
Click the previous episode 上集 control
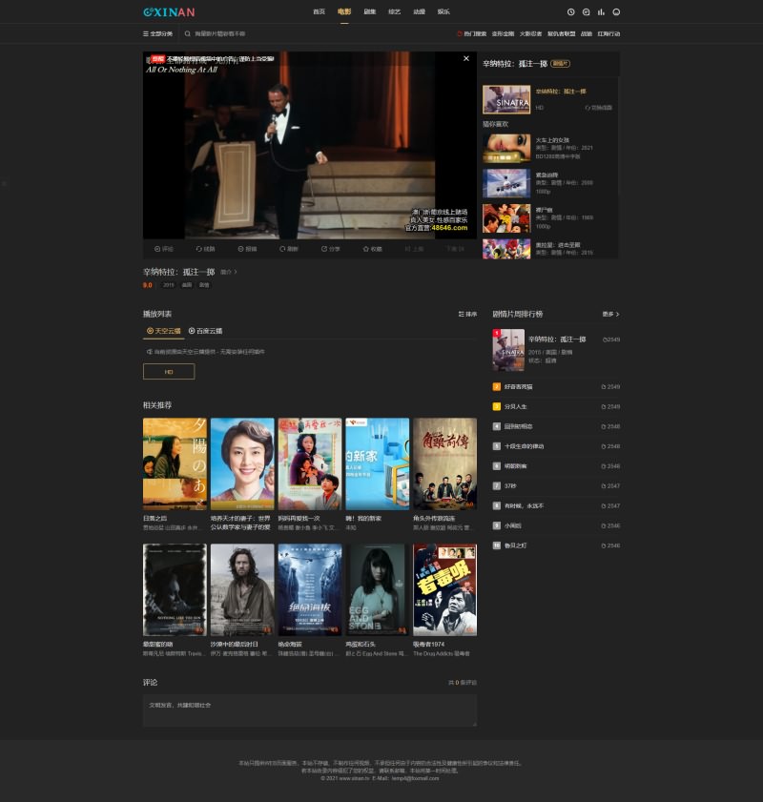414,249
